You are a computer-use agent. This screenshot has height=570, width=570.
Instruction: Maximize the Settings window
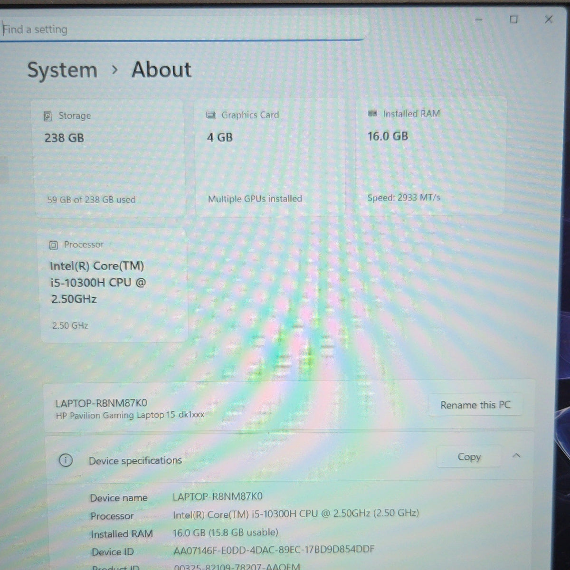coord(513,19)
